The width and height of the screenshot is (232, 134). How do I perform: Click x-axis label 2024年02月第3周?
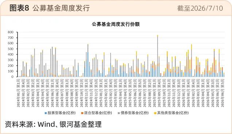coord(28,93)
